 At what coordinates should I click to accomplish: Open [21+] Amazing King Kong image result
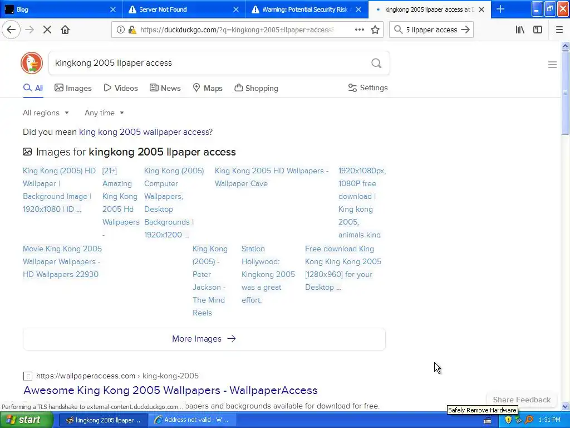click(x=121, y=203)
